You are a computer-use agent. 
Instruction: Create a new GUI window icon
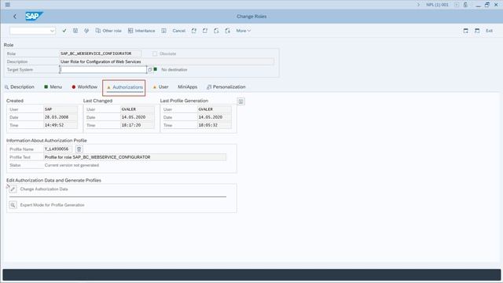coord(466,31)
